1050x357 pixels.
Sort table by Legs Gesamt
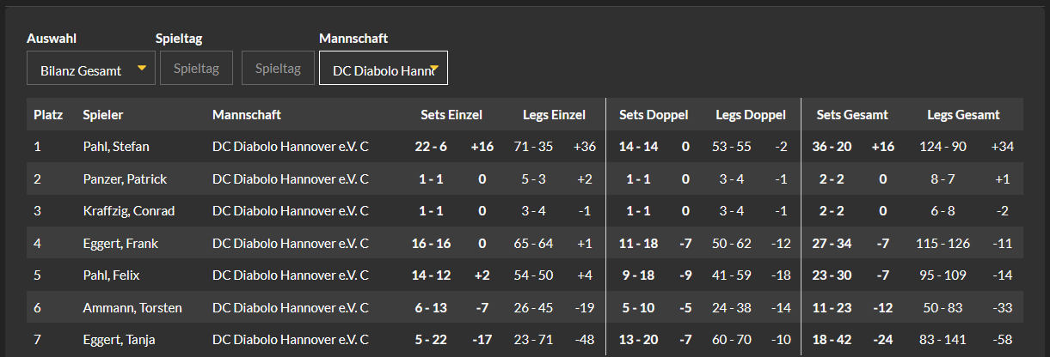(x=963, y=114)
